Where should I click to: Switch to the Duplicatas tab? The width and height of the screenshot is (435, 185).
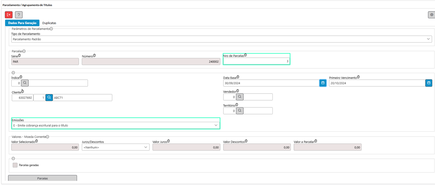(49, 23)
